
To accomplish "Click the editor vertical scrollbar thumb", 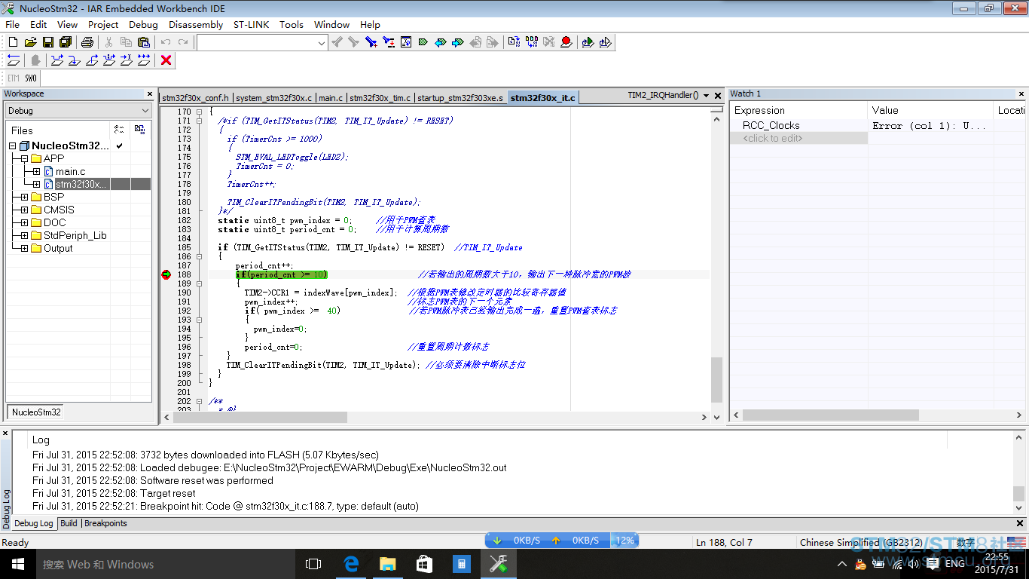I will 716,380.
